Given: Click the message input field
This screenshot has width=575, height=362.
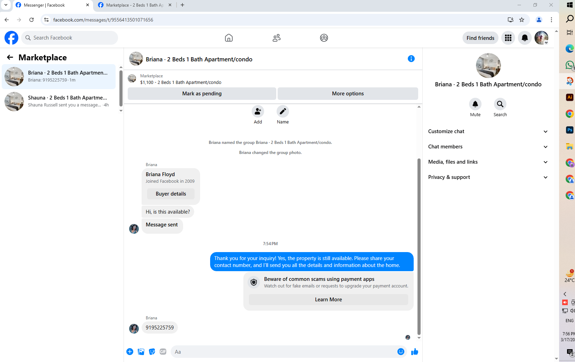Looking at the screenshot, I should pos(284,352).
